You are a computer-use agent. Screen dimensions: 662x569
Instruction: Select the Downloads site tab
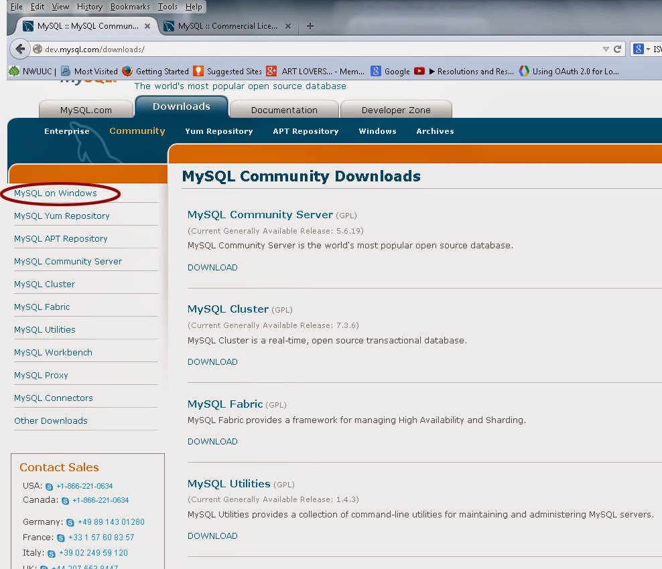[182, 106]
